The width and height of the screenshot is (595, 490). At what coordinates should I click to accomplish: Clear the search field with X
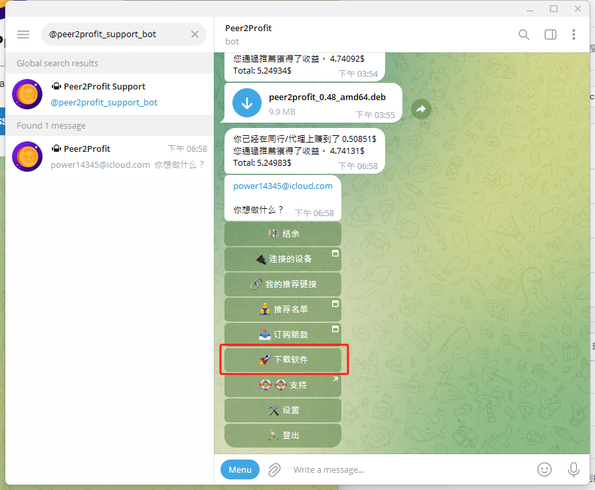coord(195,34)
